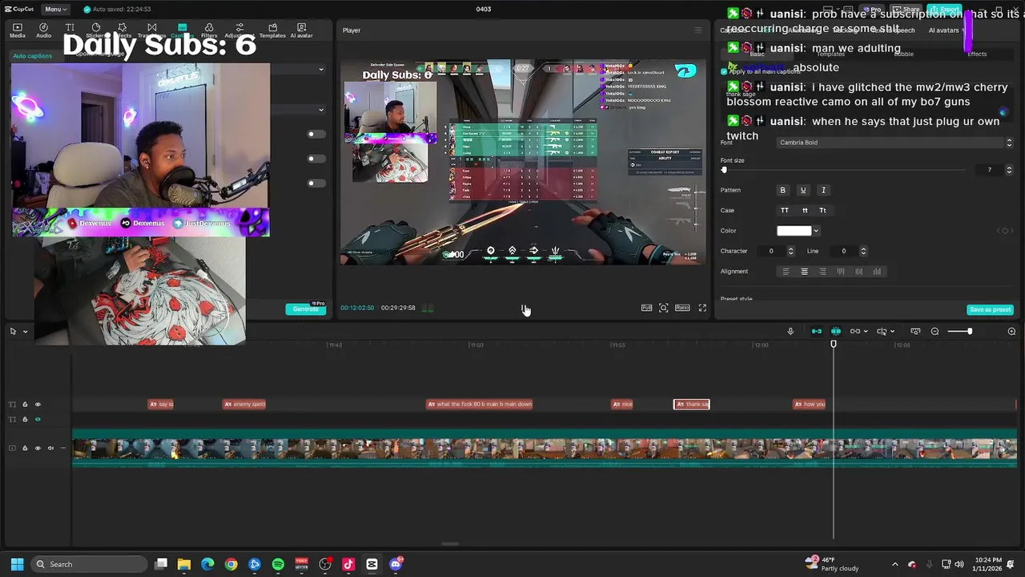Align text right

click(x=822, y=272)
